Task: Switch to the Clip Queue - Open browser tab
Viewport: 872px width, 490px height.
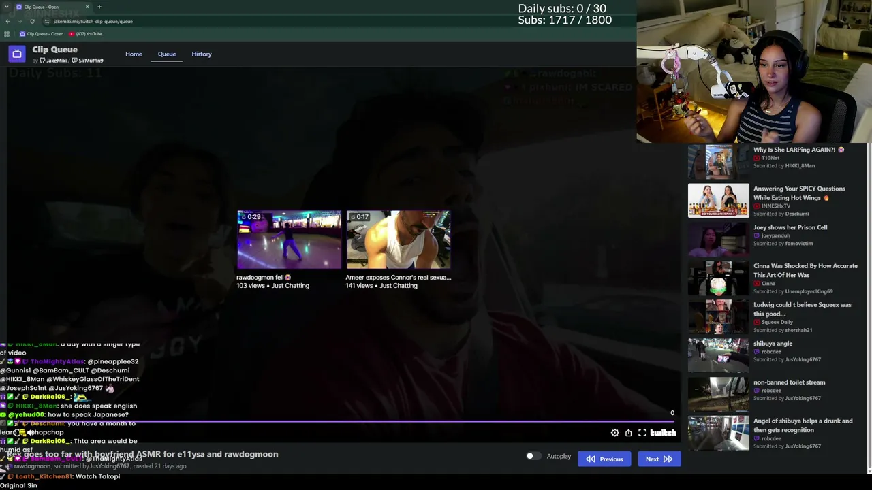Action: (x=53, y=7)
